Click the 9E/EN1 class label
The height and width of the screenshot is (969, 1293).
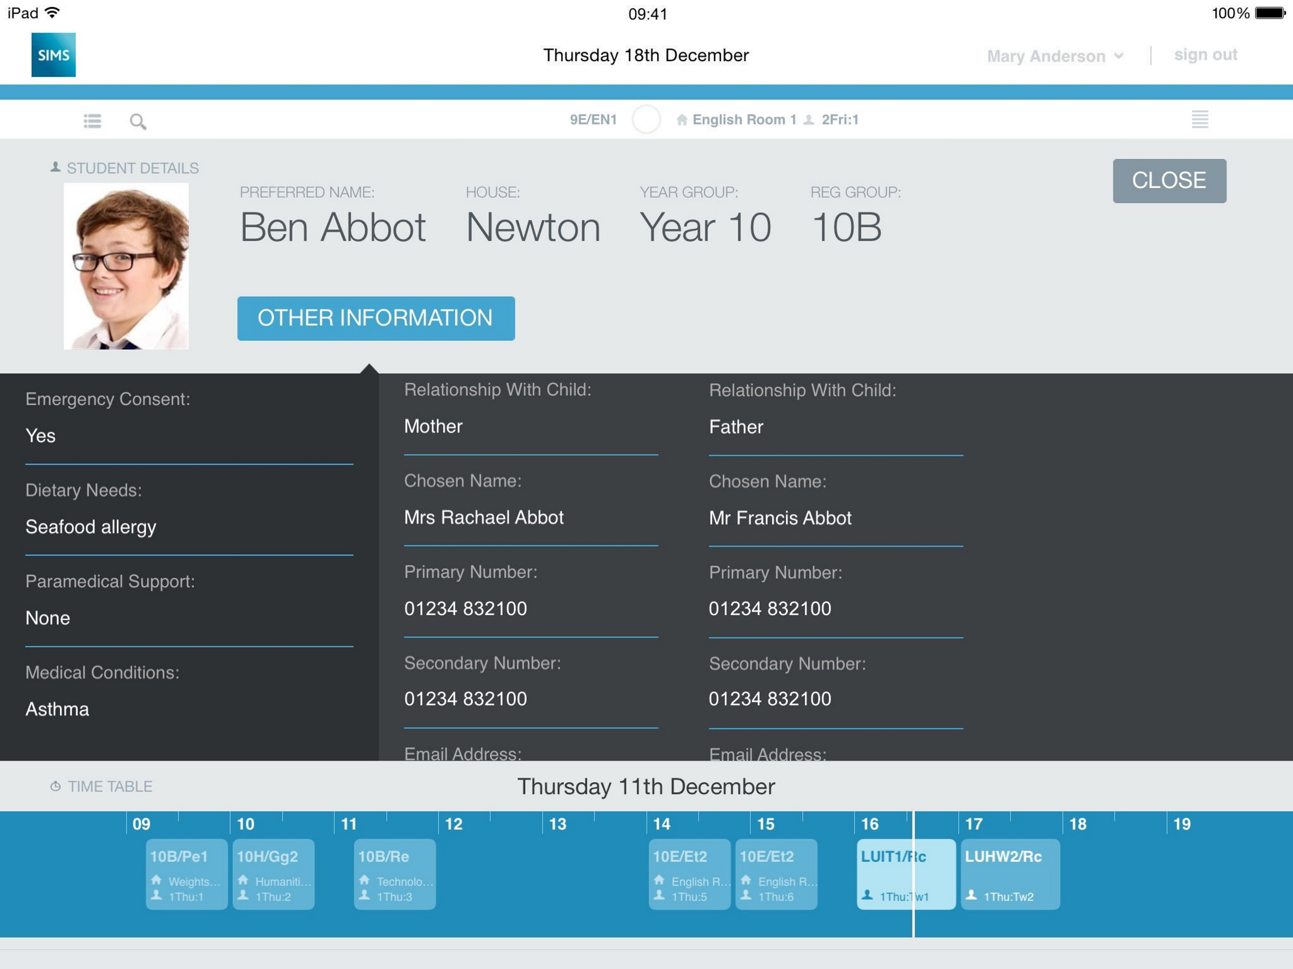(x=593, y=120)
